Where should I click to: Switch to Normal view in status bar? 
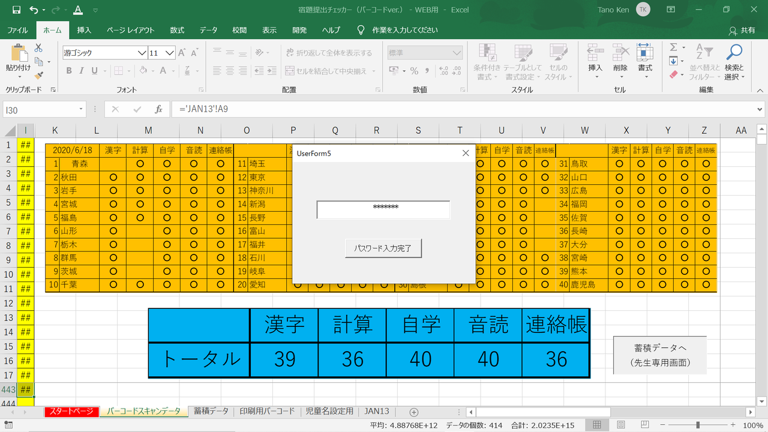pos(597,425)
